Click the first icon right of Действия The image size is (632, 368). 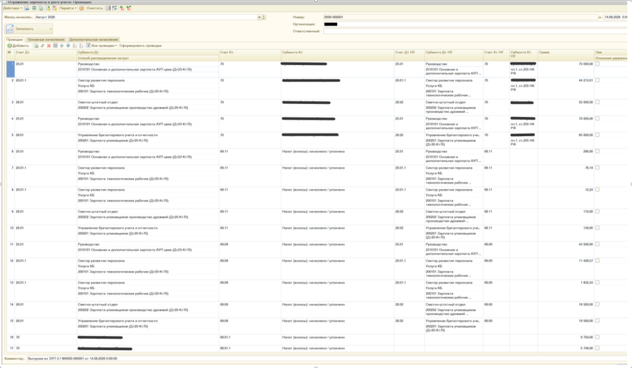[x=27, y=8]
